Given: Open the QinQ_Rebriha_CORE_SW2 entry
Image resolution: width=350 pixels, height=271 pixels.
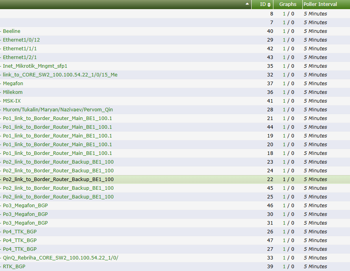Looking at the screenshot, I should 60,258.
